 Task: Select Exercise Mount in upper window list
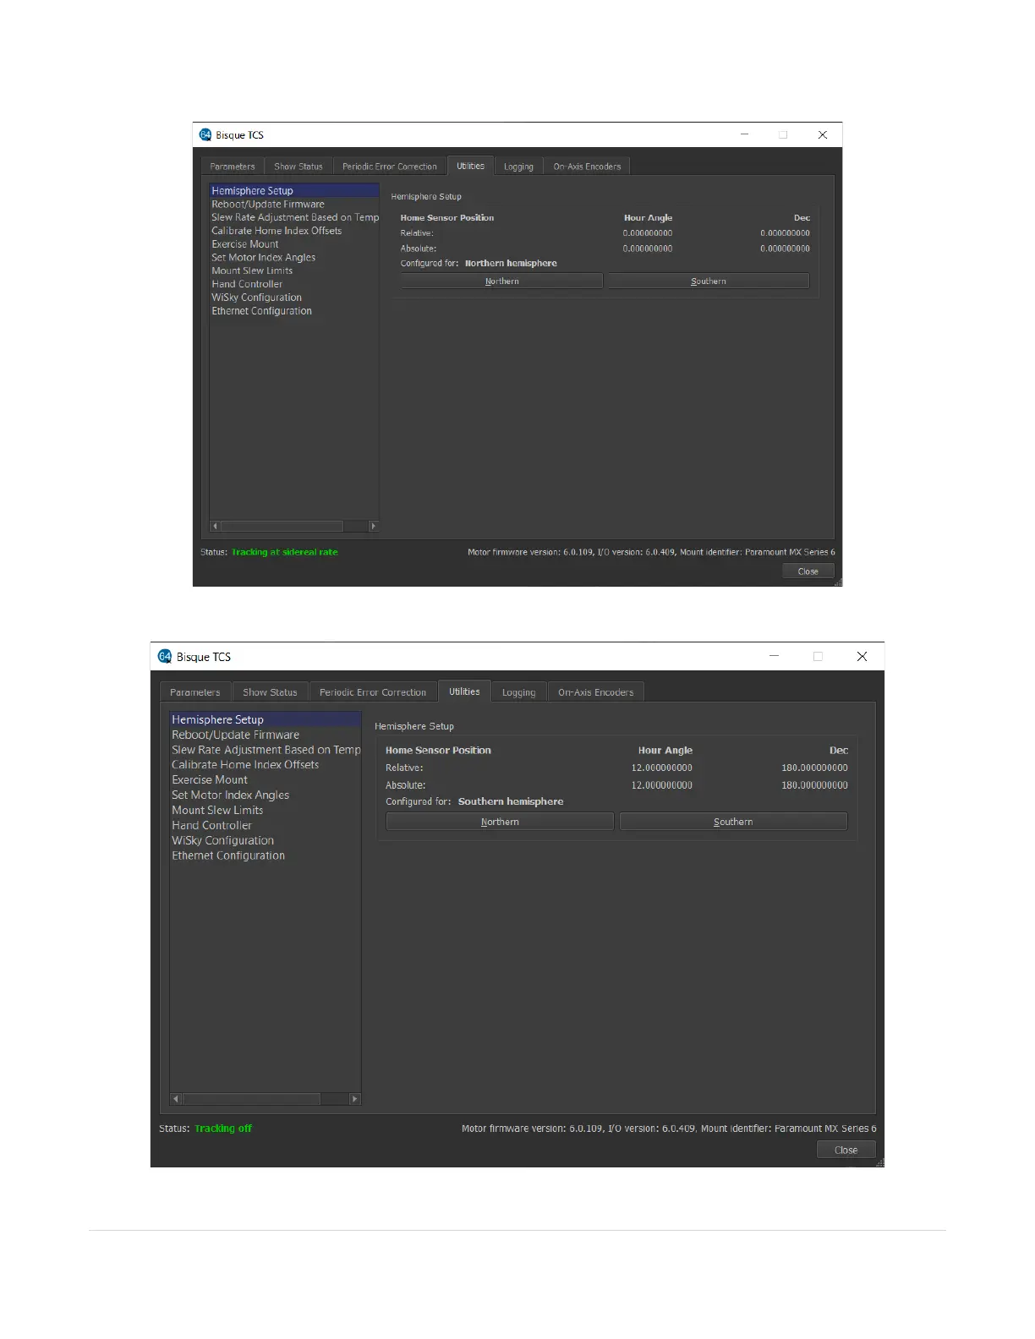293,244
